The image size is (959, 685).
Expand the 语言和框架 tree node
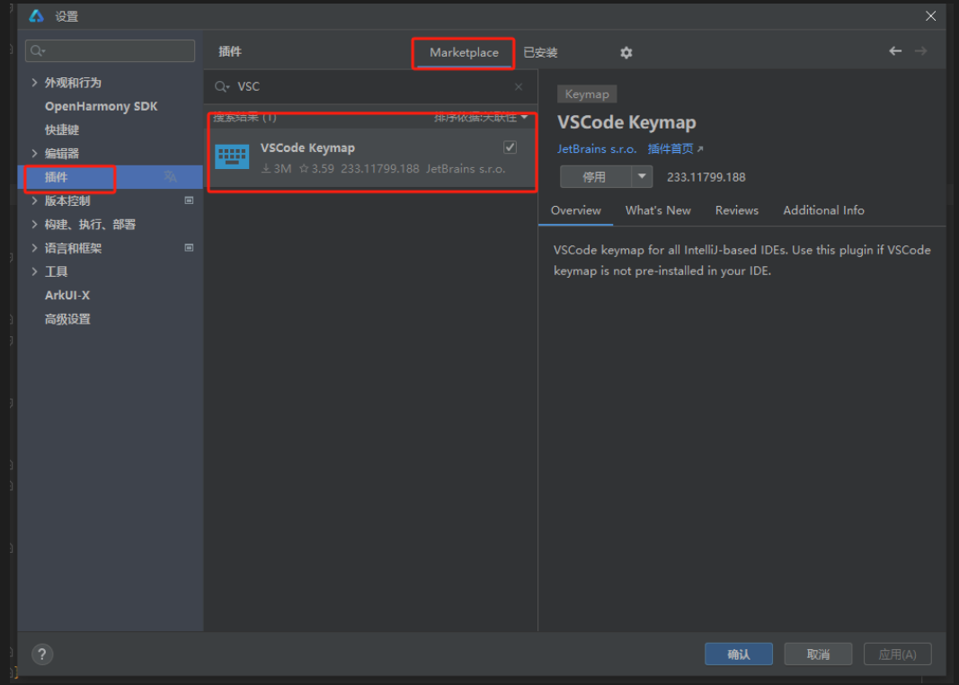34,248
